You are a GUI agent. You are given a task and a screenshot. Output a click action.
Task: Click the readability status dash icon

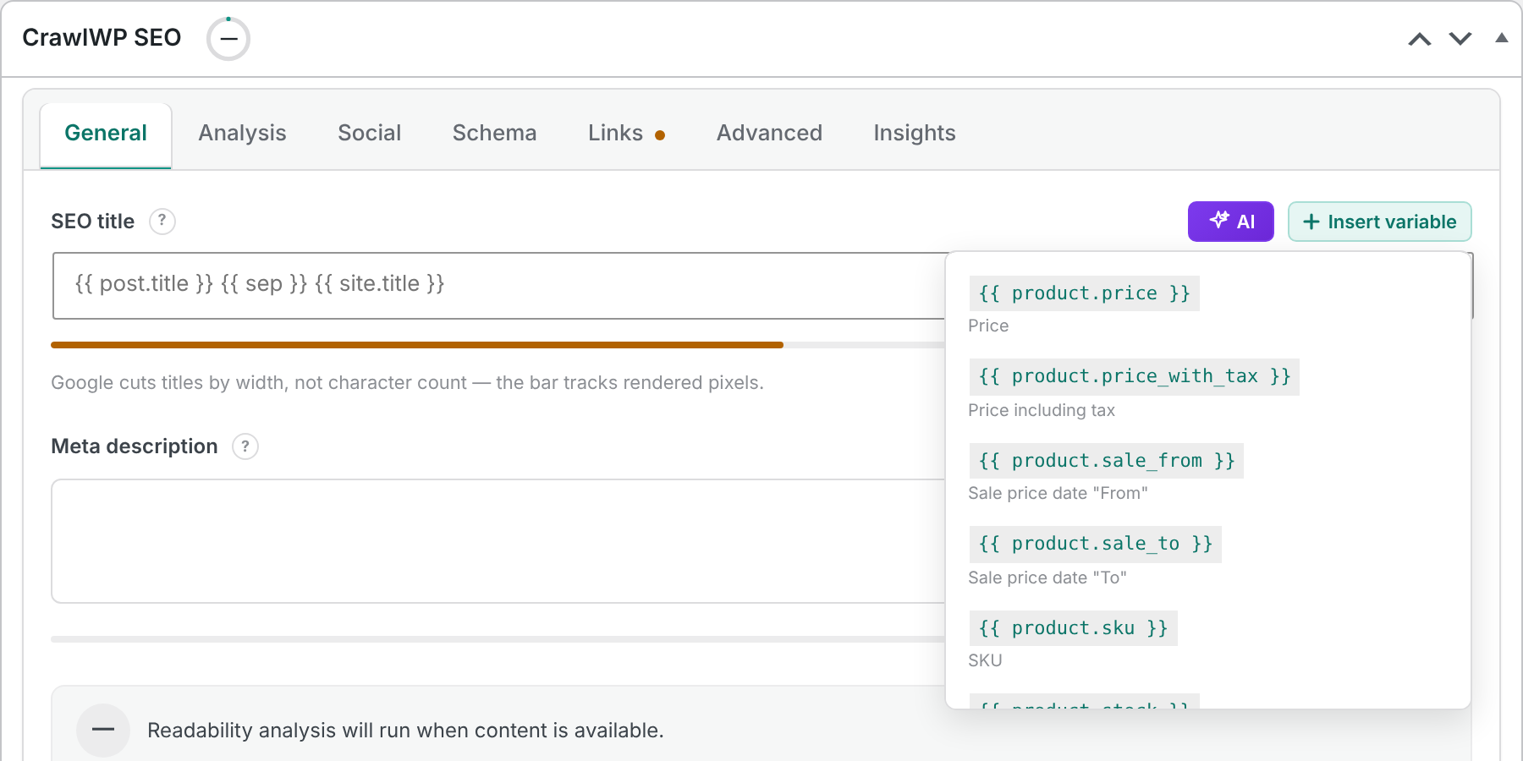pos(103,731)
